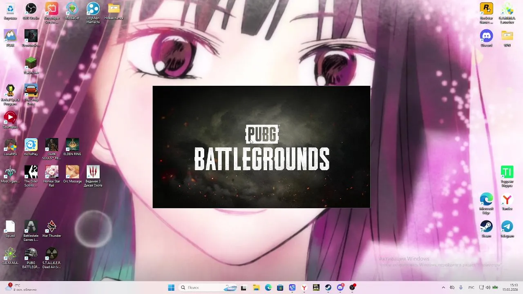Select S.T.A.L.K.E.R. Dead Air shortcut
Screen dimensions: 523x294
tap(51, 258)
